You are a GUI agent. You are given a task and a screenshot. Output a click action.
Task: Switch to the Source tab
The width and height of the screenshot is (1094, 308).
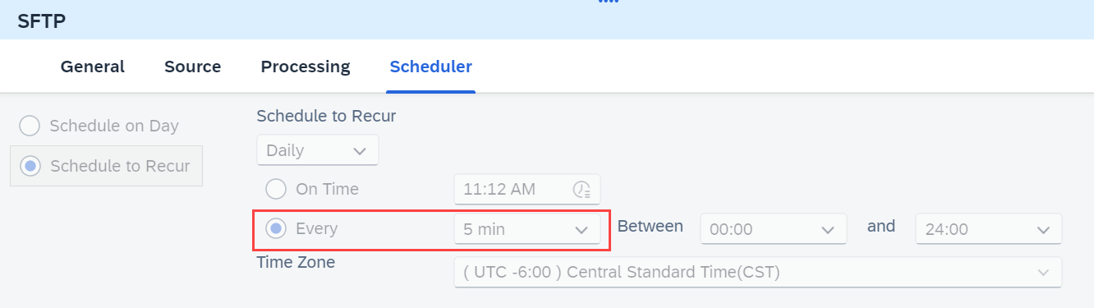(193, 67)
